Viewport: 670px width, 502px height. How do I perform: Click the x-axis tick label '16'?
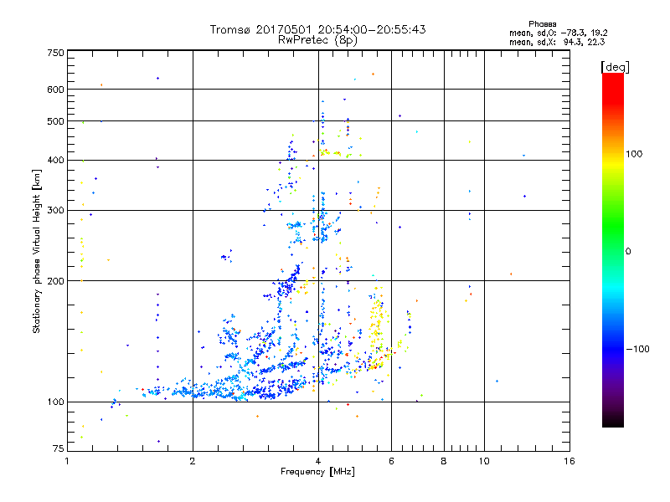tap(569, 461)
